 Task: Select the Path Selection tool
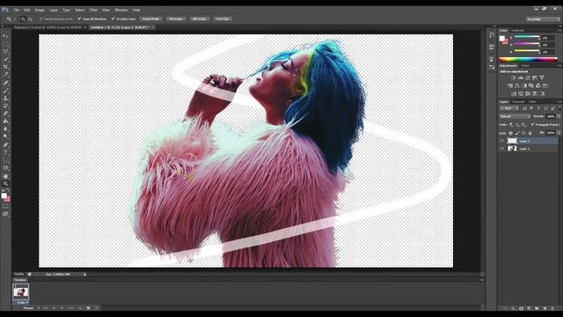[5, 160]
